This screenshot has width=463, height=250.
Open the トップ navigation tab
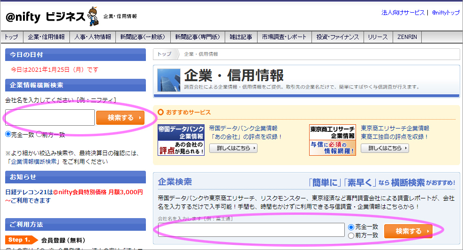[x=12, y=37]
